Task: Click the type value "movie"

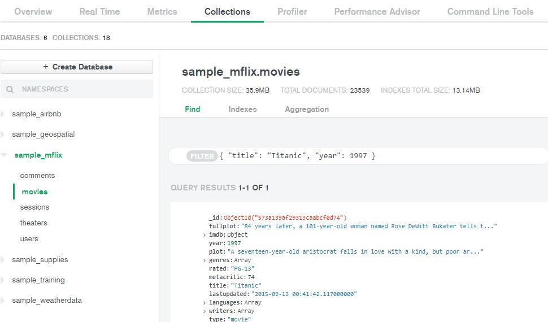Action: pos(239,319)
